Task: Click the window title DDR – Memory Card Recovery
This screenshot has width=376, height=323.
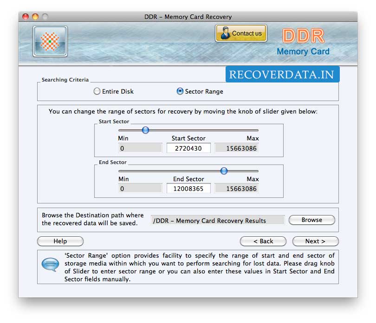Action: pos(188,17)
